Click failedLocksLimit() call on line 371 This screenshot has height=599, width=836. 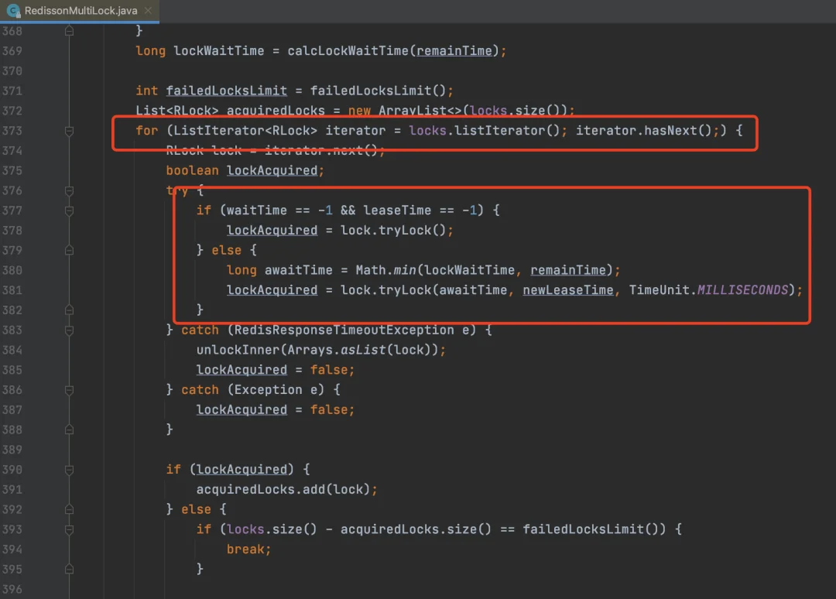point(378,91)
